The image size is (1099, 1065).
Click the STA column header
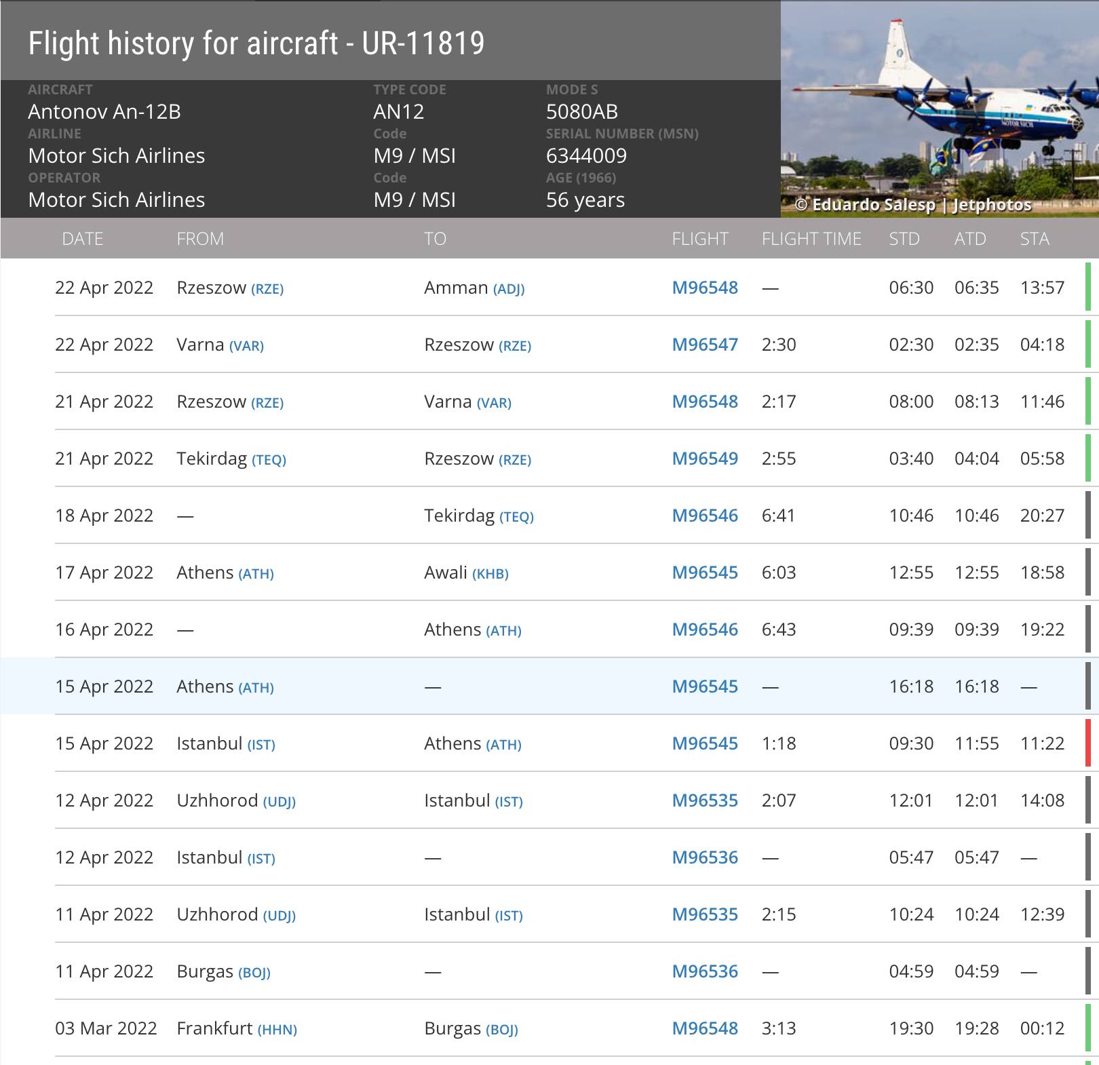pos(1034,239)
